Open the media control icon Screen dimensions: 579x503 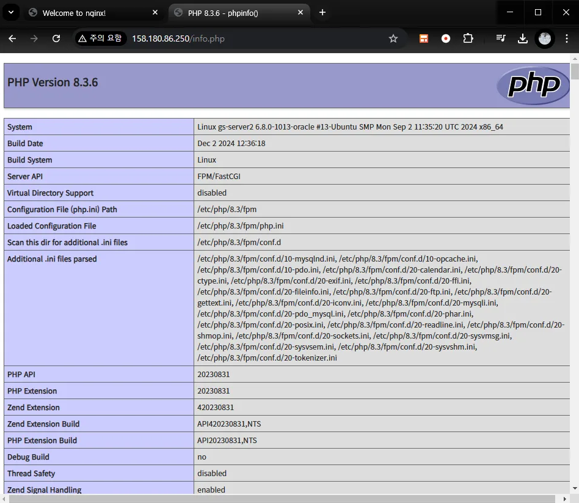[501, 39]
